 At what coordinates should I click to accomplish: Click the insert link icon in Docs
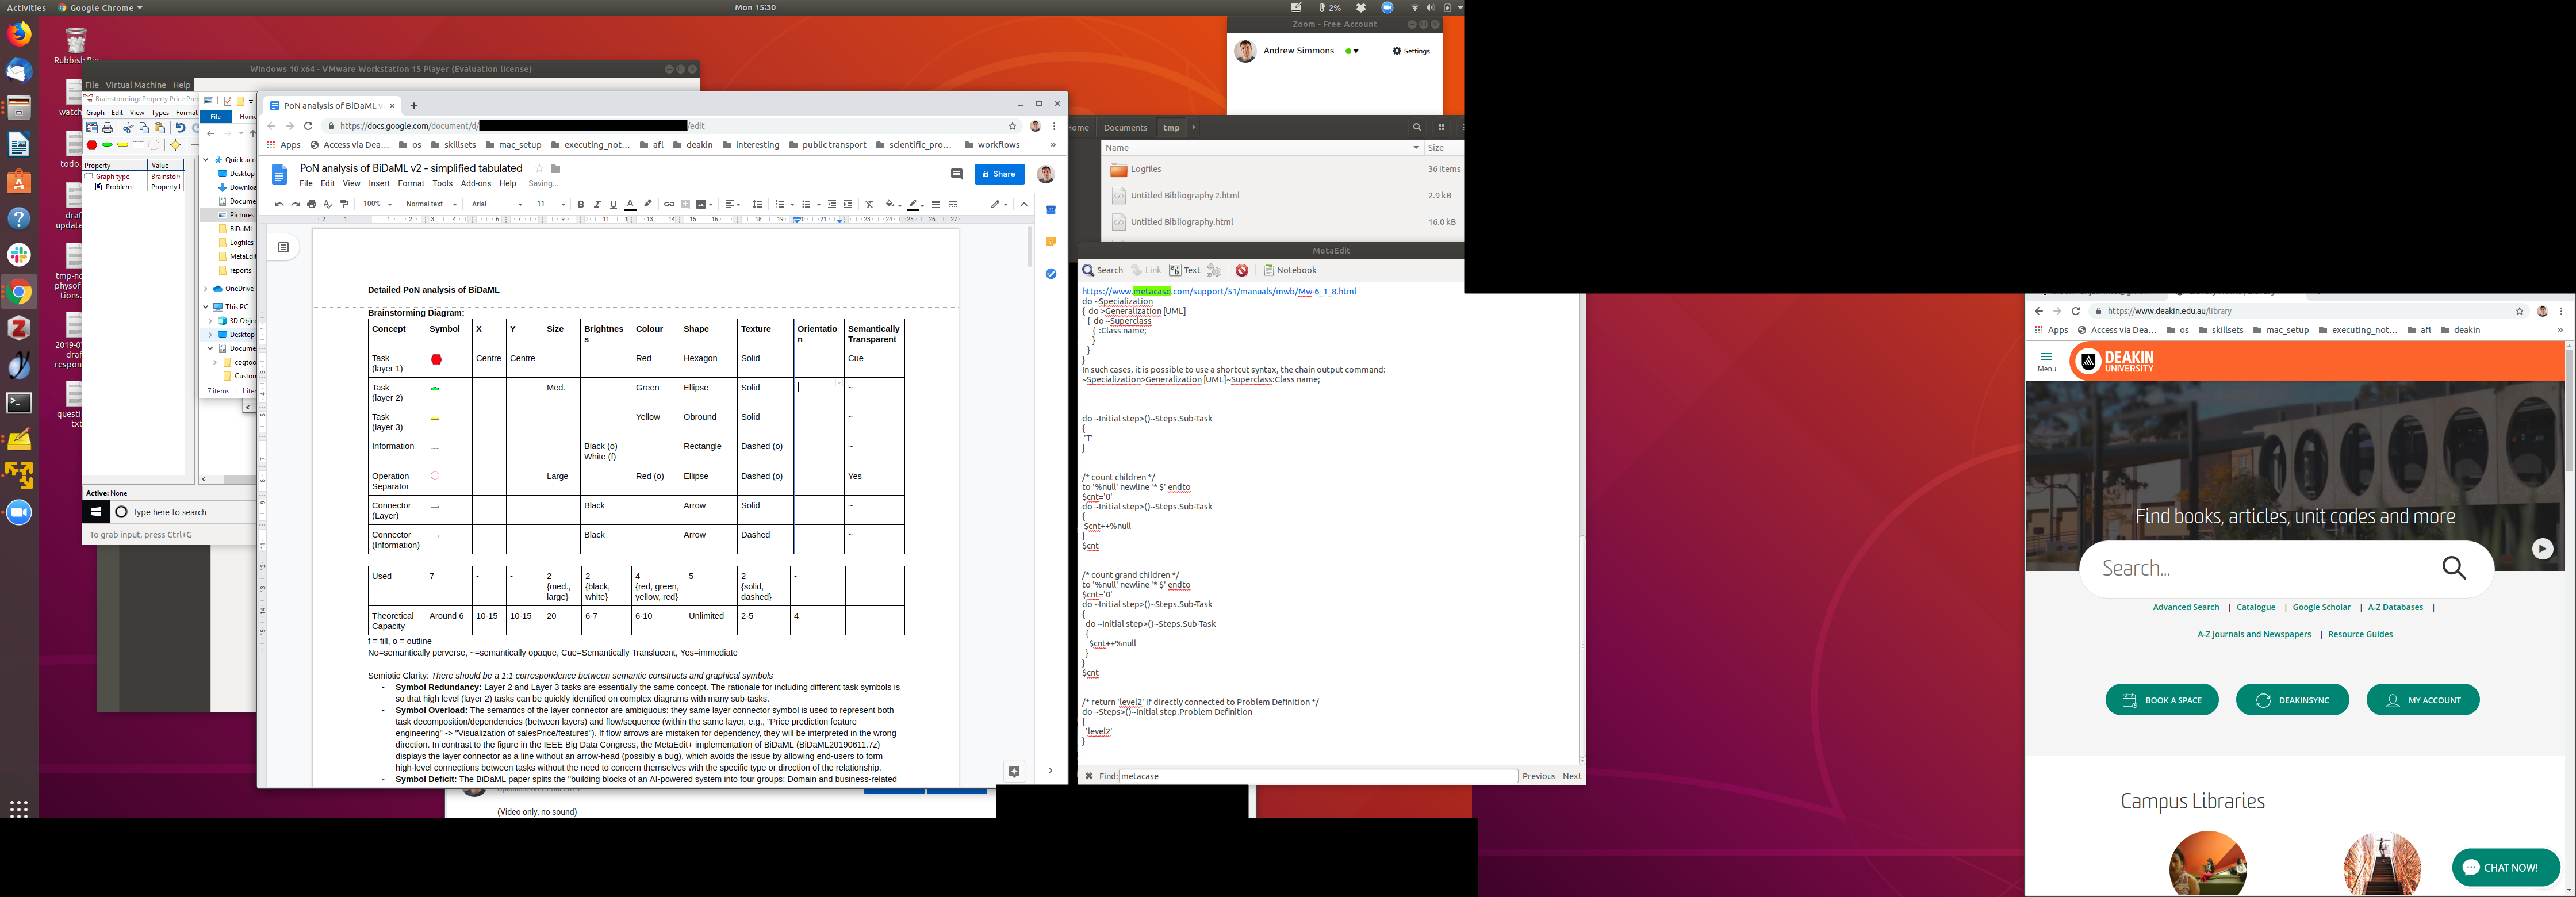tap(669, 204)
